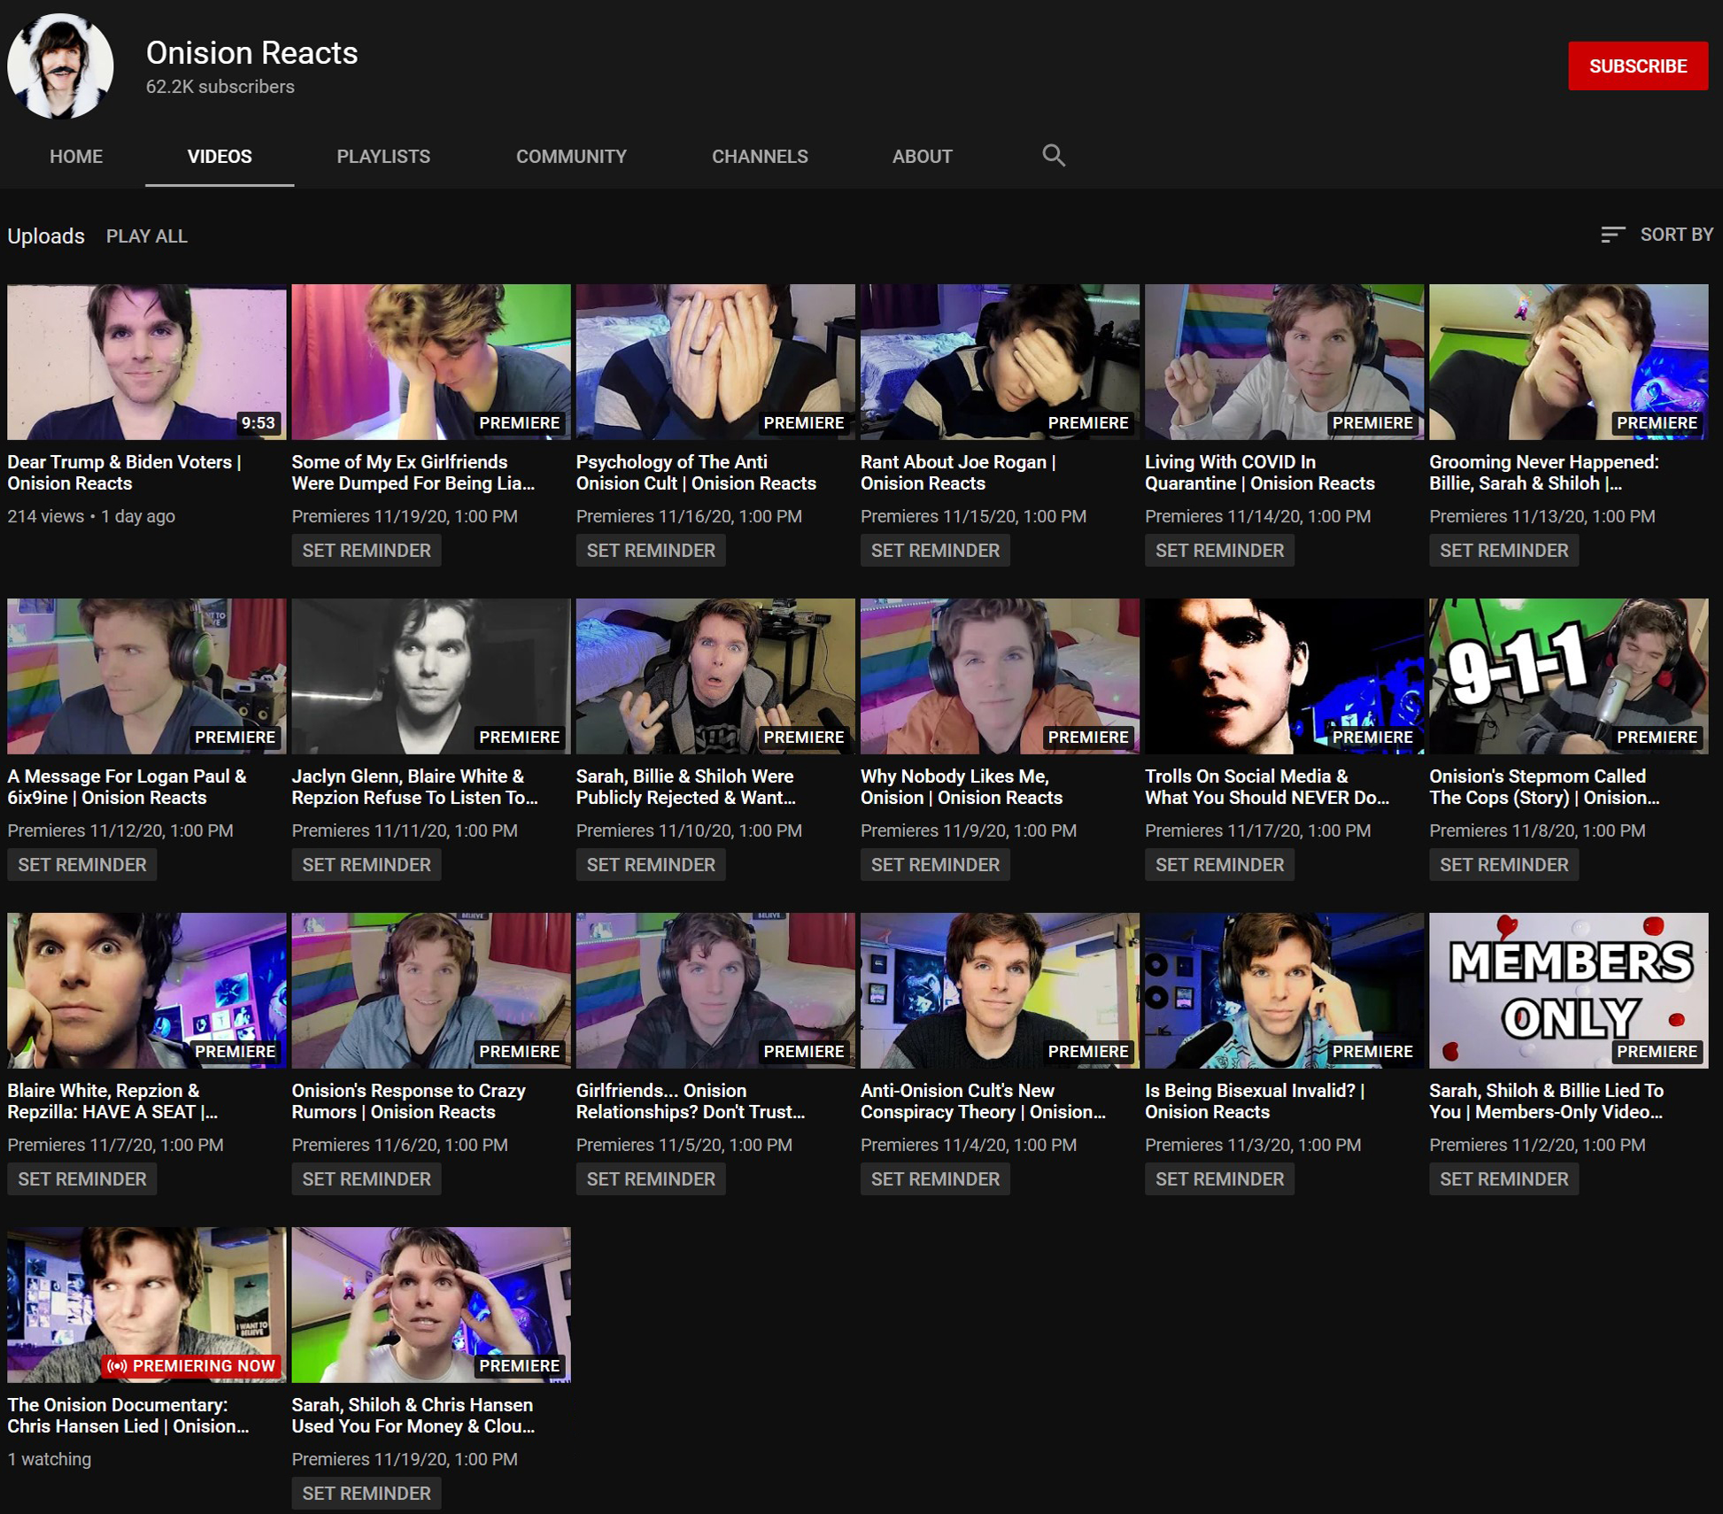This screenshot has height=1514, width=1723.
Task: Set reminder for Jaclyn Glenn, Blaire White video
Action: [367, 865]
